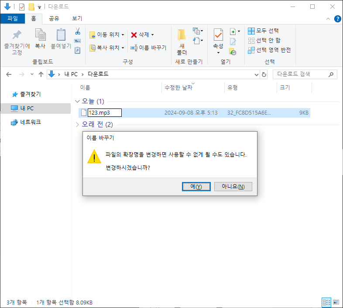
Task: Click Select all (모두 선택)
Action: tap(263, 31)
